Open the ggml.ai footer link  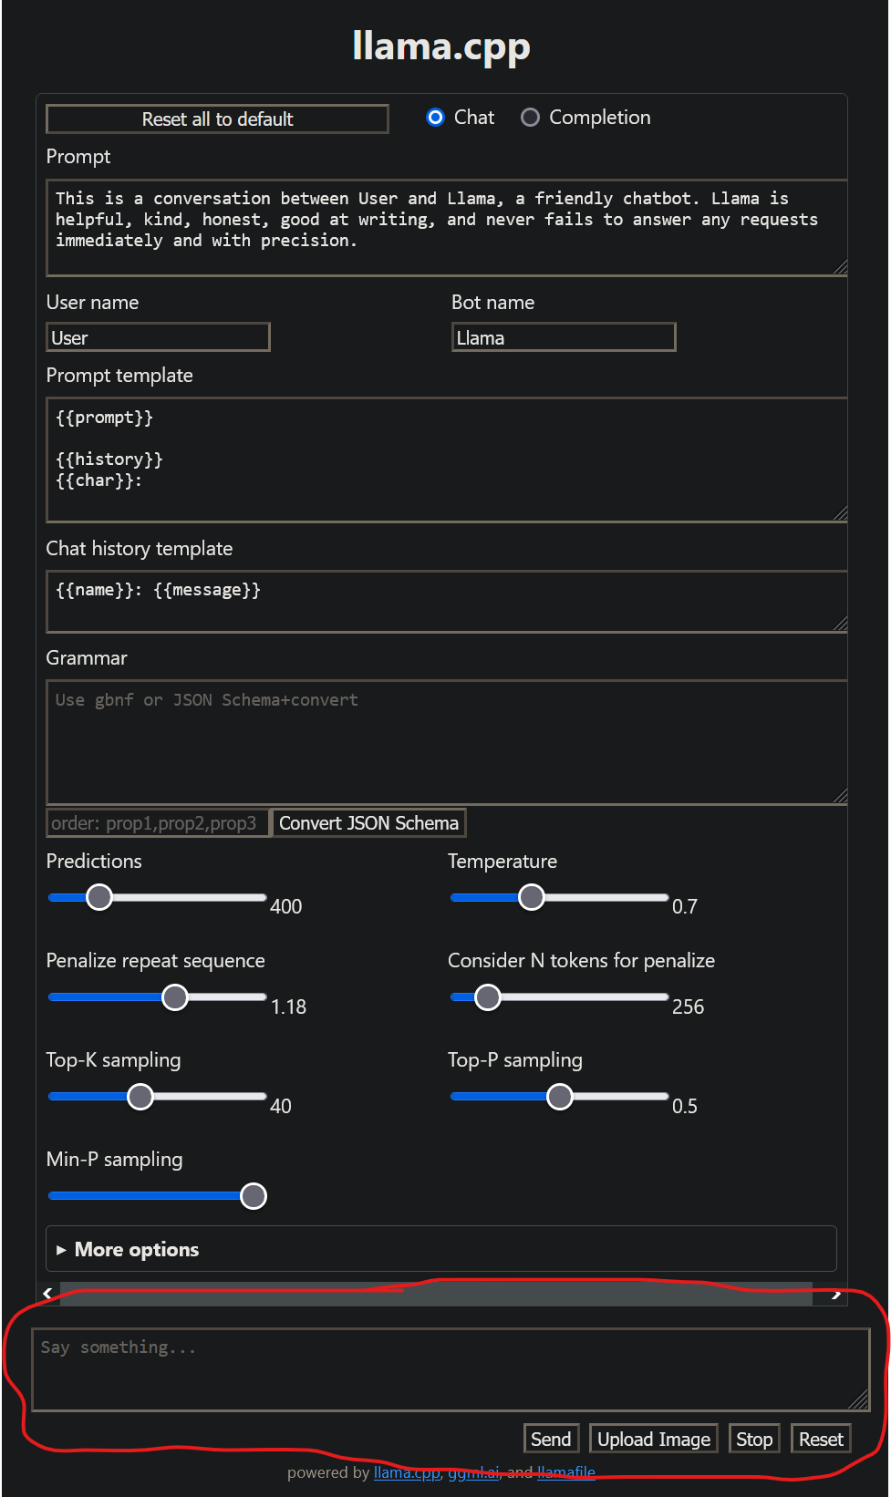pyautogui.click(x=473, y=1472)
